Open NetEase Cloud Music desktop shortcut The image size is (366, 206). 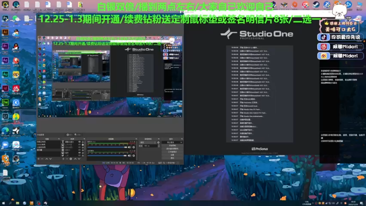point(16,89)
